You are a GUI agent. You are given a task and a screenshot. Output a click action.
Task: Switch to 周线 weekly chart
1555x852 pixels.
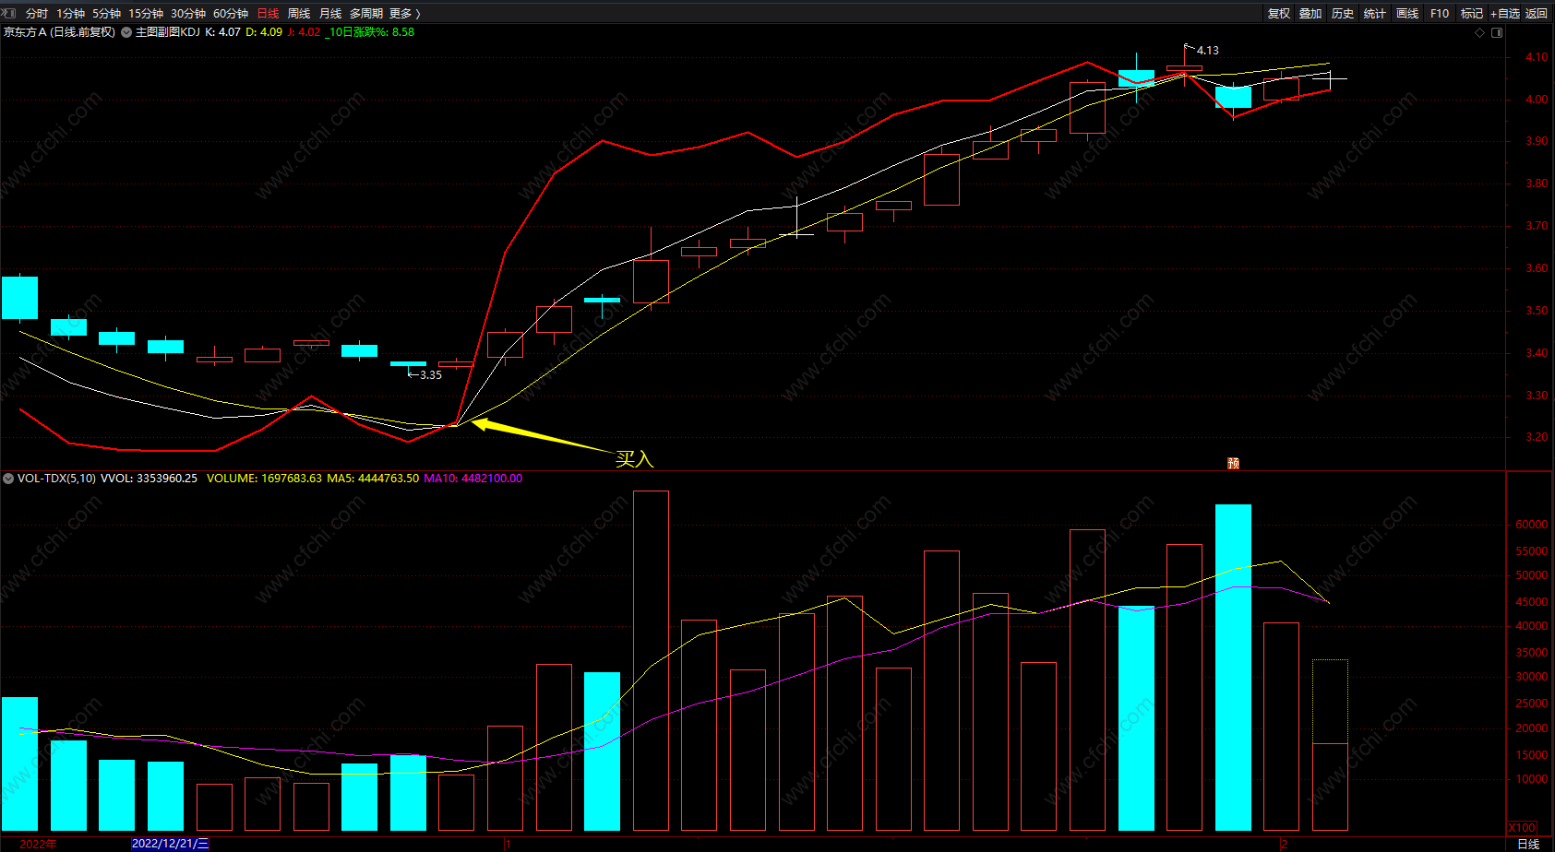[299, 13]
